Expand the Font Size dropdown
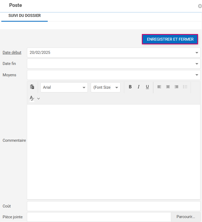202x222 pixels. point(105,87)
